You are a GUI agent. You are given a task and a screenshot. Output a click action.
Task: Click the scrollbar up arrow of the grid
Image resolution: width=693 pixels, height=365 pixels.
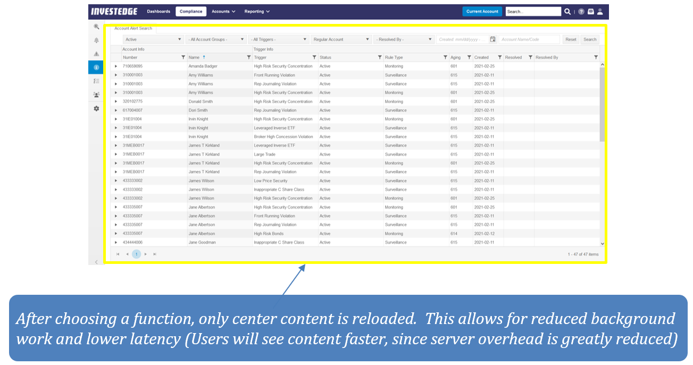[x=602, y=65]
